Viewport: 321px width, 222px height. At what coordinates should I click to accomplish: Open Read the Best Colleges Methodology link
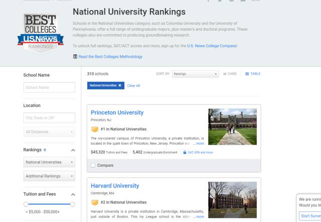pyautogui.click(x=110, y=57)
